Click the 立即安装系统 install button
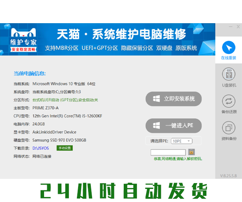242x202 pixels. click(x=174, y=99)
